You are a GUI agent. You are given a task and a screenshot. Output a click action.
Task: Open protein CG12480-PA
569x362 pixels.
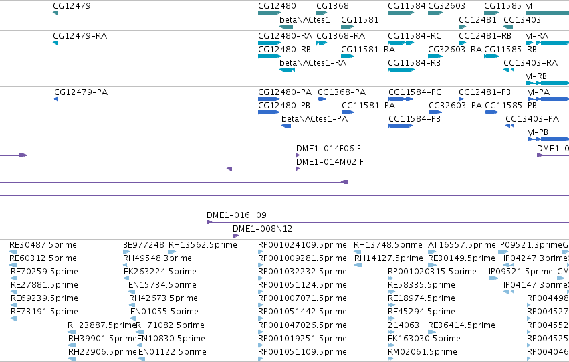[285, 92]
